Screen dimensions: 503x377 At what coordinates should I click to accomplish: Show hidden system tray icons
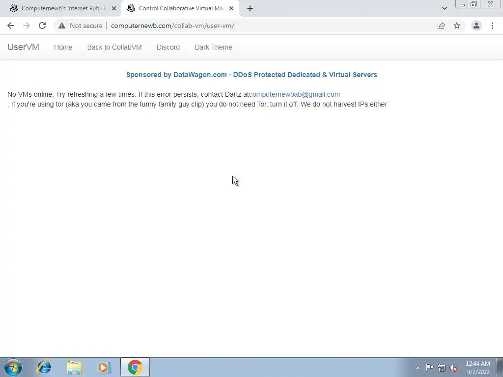[x=418, y=368]
